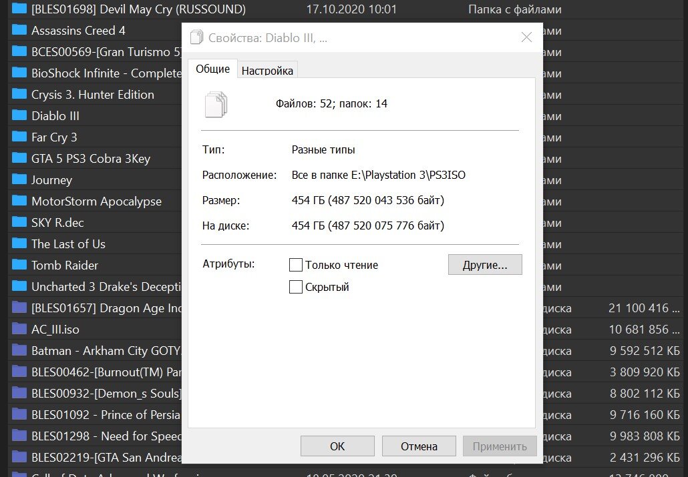The height and width of the screenshot is (477, 688).
Task: Select the Assassins Creed 4 folder icon
Action: click(19, 30)
